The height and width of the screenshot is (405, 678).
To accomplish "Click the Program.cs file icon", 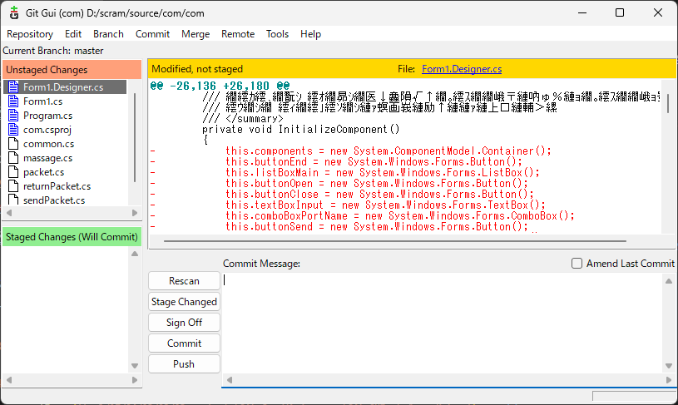I will point(13,116).
